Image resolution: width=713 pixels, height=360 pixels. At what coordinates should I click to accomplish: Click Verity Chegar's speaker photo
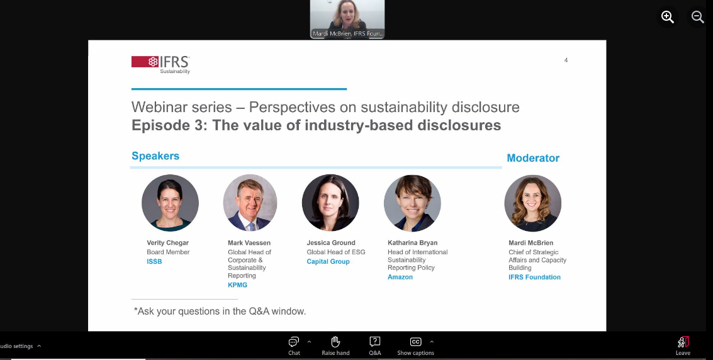click(170, 203)
